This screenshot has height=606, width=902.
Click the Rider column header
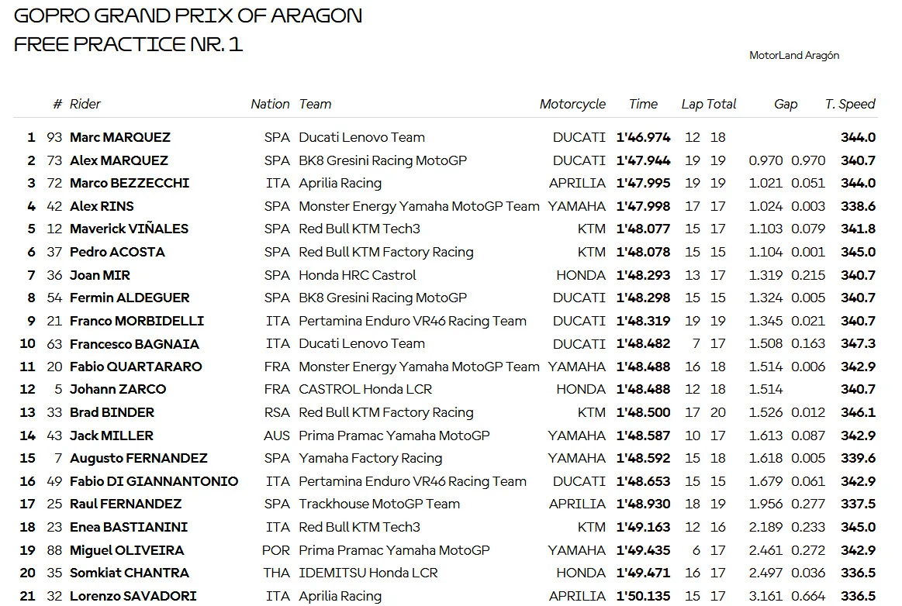coord(85,104)
